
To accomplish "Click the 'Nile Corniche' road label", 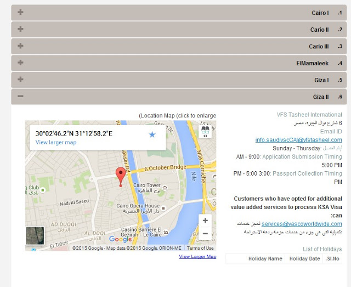I will [201, 166].
